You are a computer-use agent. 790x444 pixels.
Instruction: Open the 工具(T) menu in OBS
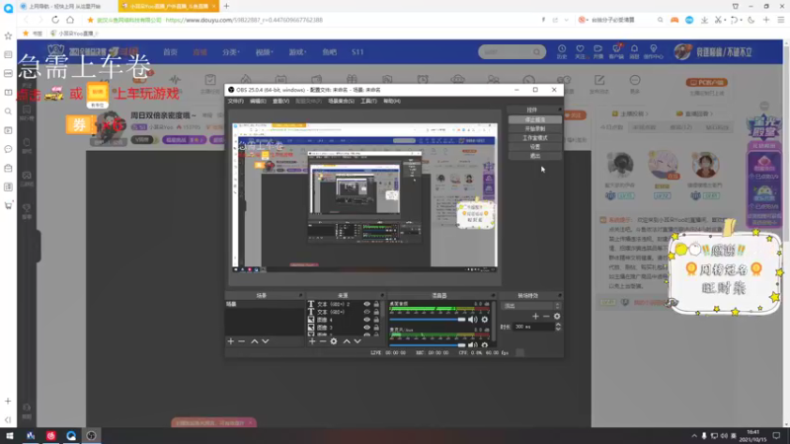(368, 102)
